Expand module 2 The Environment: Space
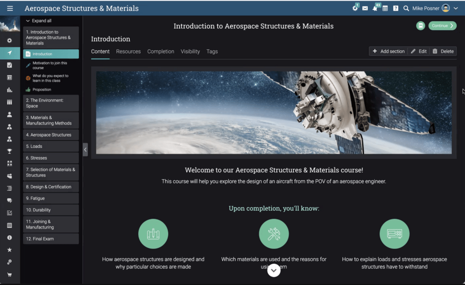Image resolution: width=465 pixels, height=285 pixels. 51,103
